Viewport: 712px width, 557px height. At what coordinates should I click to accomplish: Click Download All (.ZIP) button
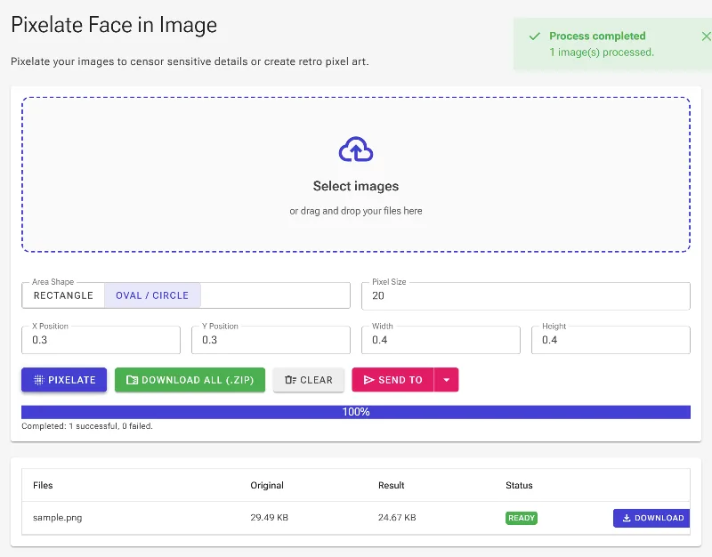(x=190, y=380)
